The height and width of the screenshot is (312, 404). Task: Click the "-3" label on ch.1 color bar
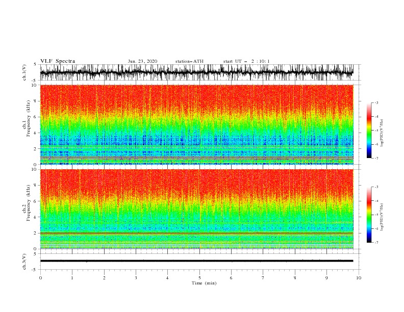click(376, 102)
